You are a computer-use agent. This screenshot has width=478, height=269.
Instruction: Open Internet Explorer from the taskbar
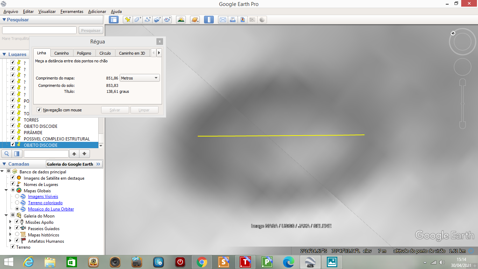28,262
